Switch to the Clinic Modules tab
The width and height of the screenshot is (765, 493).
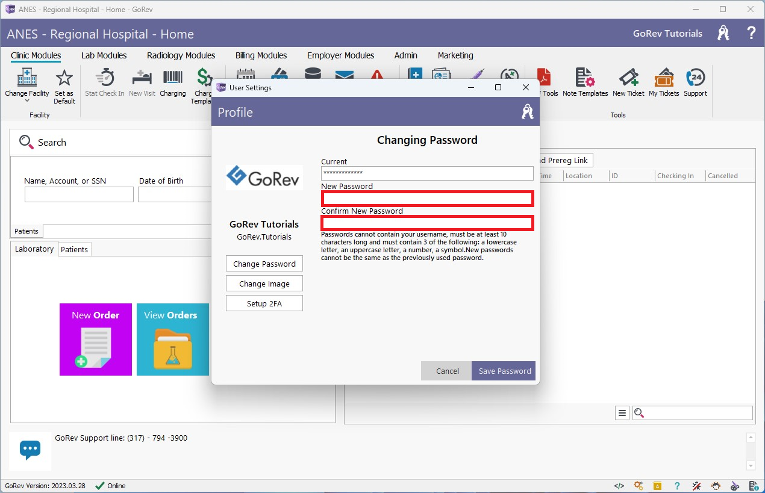tap(36, 55)
